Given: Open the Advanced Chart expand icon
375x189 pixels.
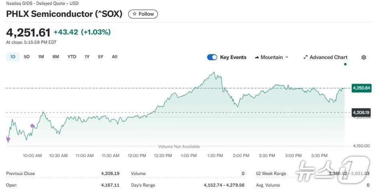Looking at the screenshot, I should 306,57.
